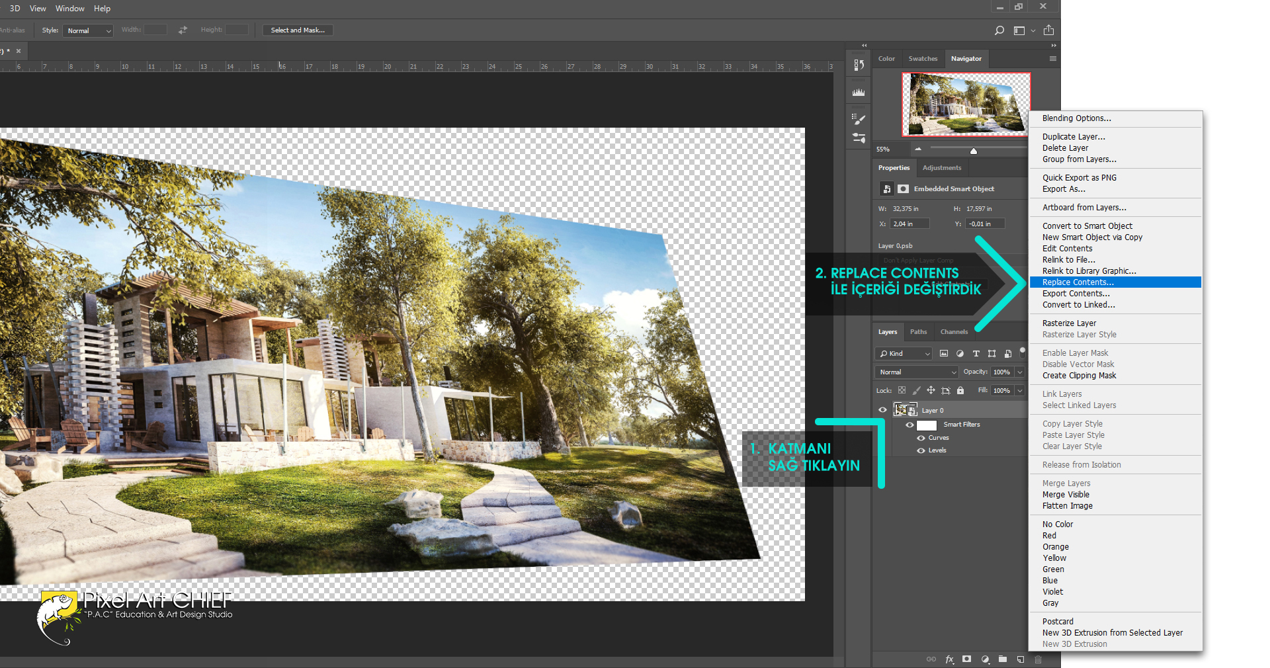Create a new group folder icon

(x=1003, y=659)
